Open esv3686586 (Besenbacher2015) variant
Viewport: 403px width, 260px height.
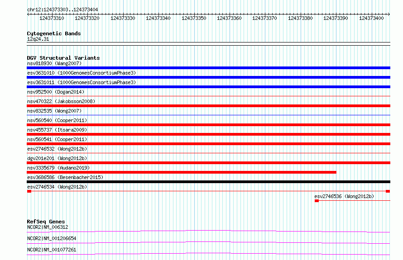click(x=65, y=177)
